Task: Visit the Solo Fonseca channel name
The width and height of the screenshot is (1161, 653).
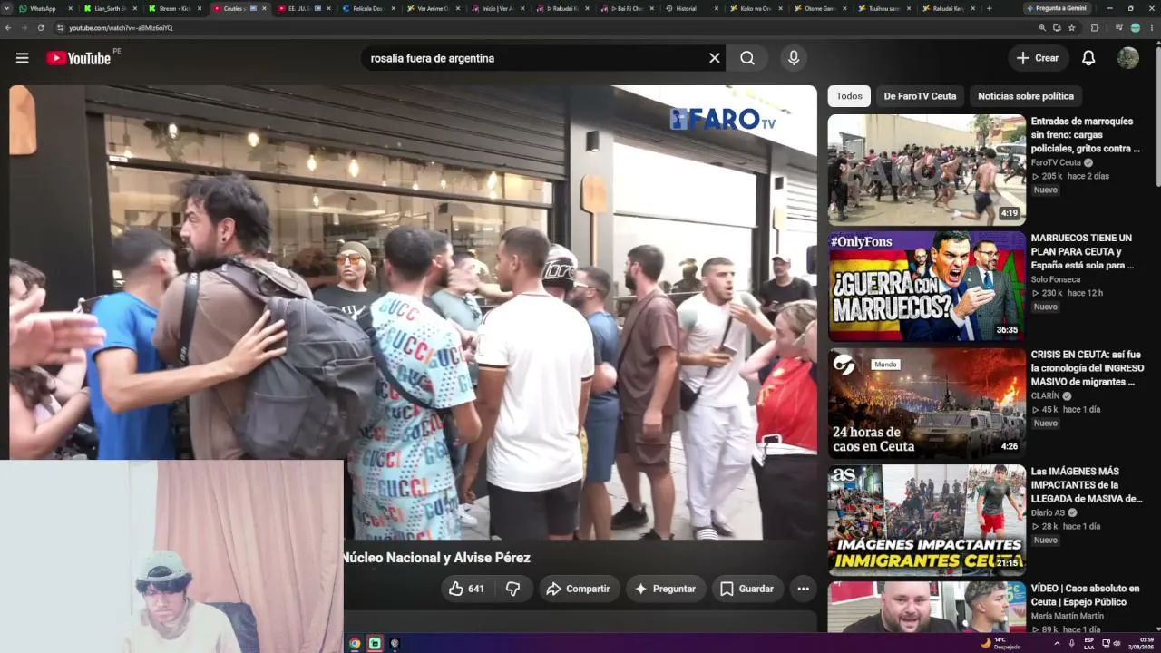Action: pos(1056,279)
